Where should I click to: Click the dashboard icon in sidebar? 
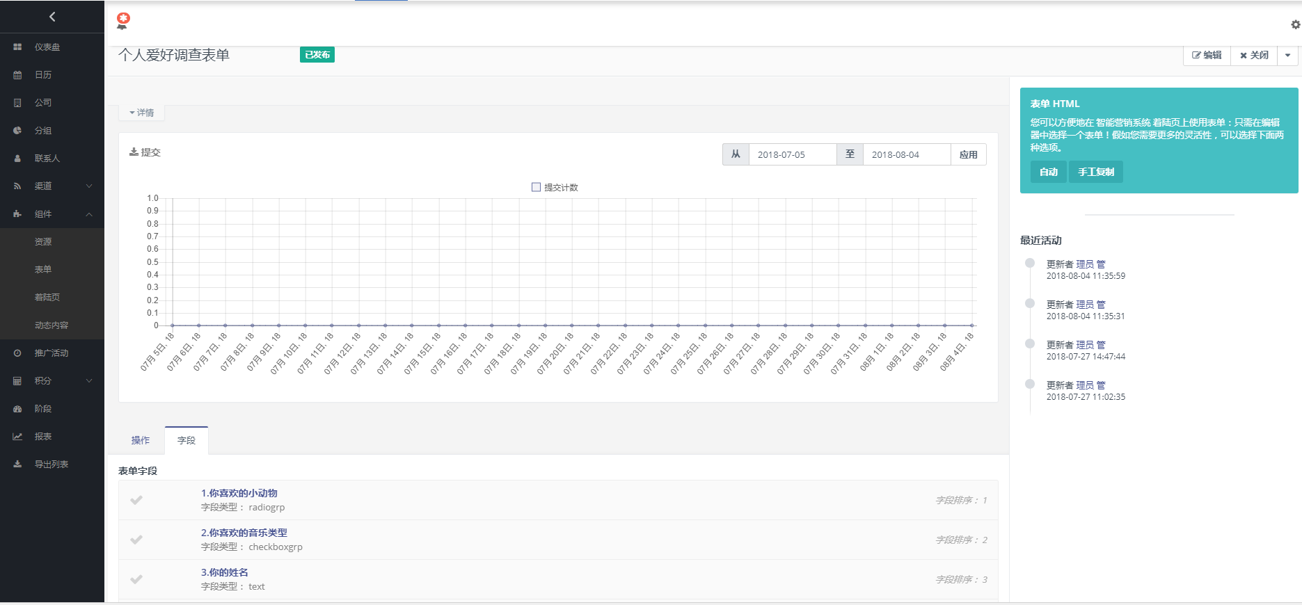coord(17,47)
